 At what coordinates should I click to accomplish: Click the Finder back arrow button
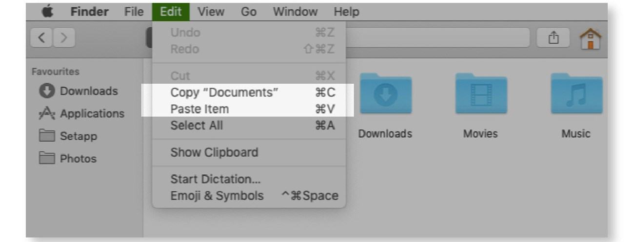(x=41, y=38)
